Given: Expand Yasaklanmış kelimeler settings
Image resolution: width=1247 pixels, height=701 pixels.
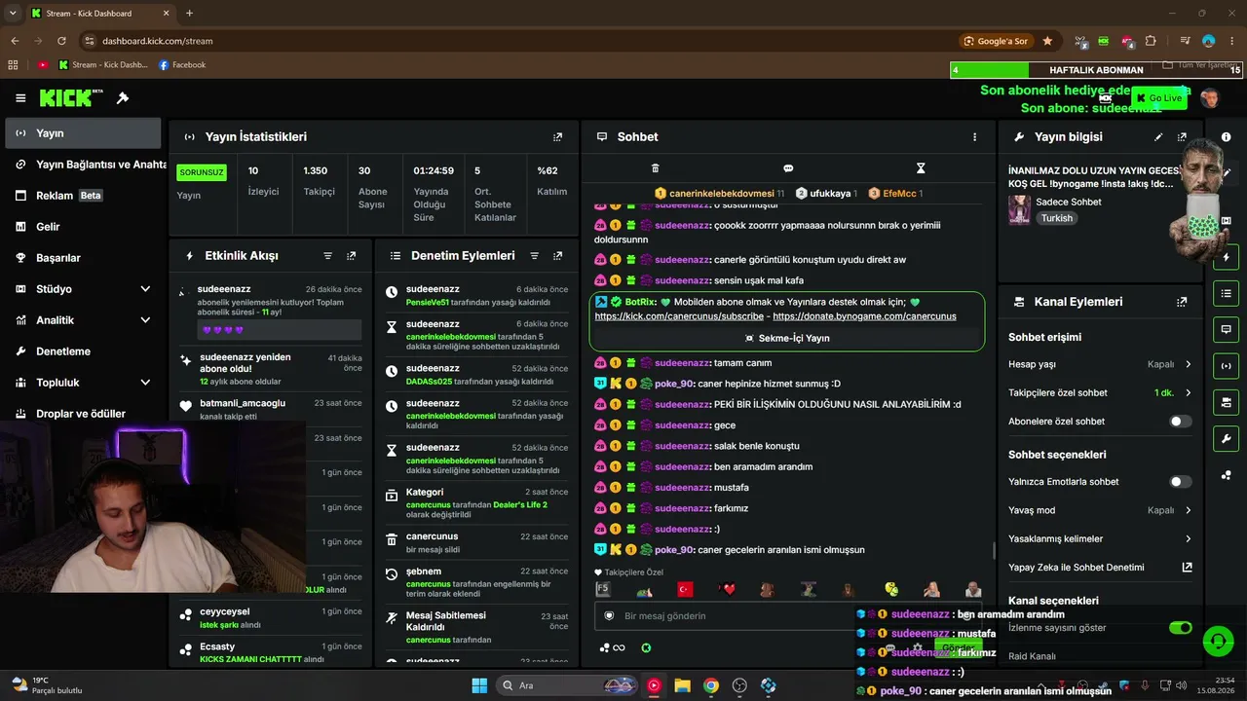Looking at the screenshot, I should [x=1189, y=538].
